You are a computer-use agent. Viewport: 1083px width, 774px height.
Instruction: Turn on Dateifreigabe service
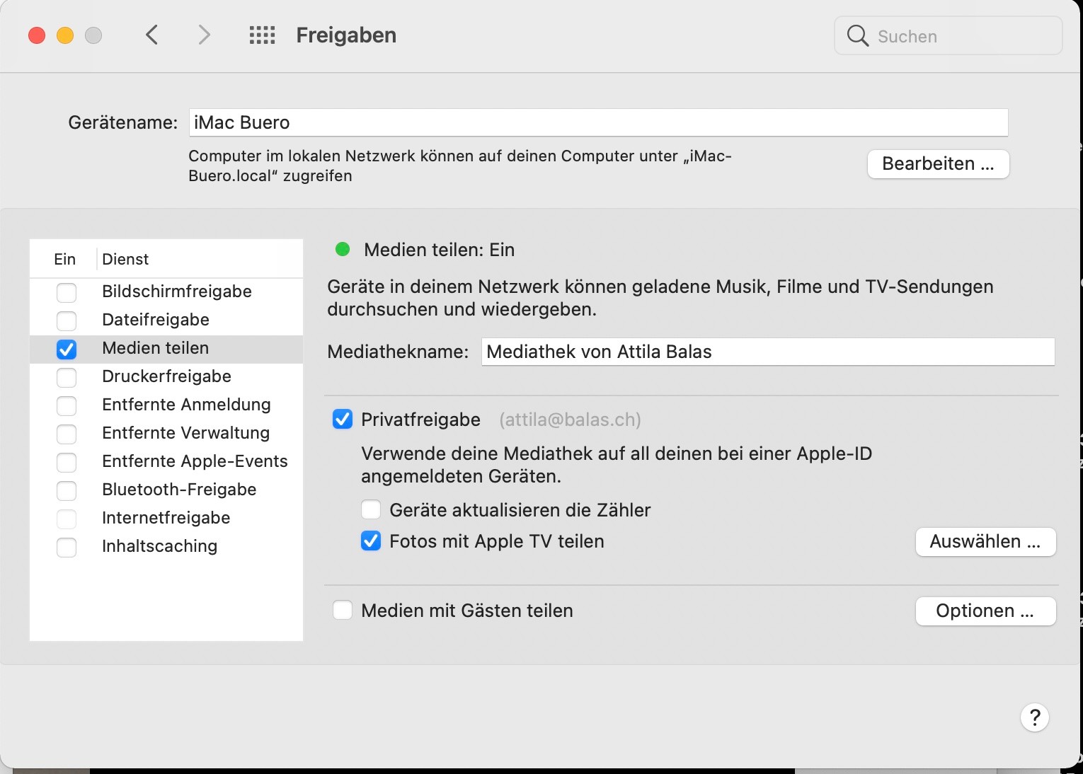pyautogui.click(x=67, y=320)
